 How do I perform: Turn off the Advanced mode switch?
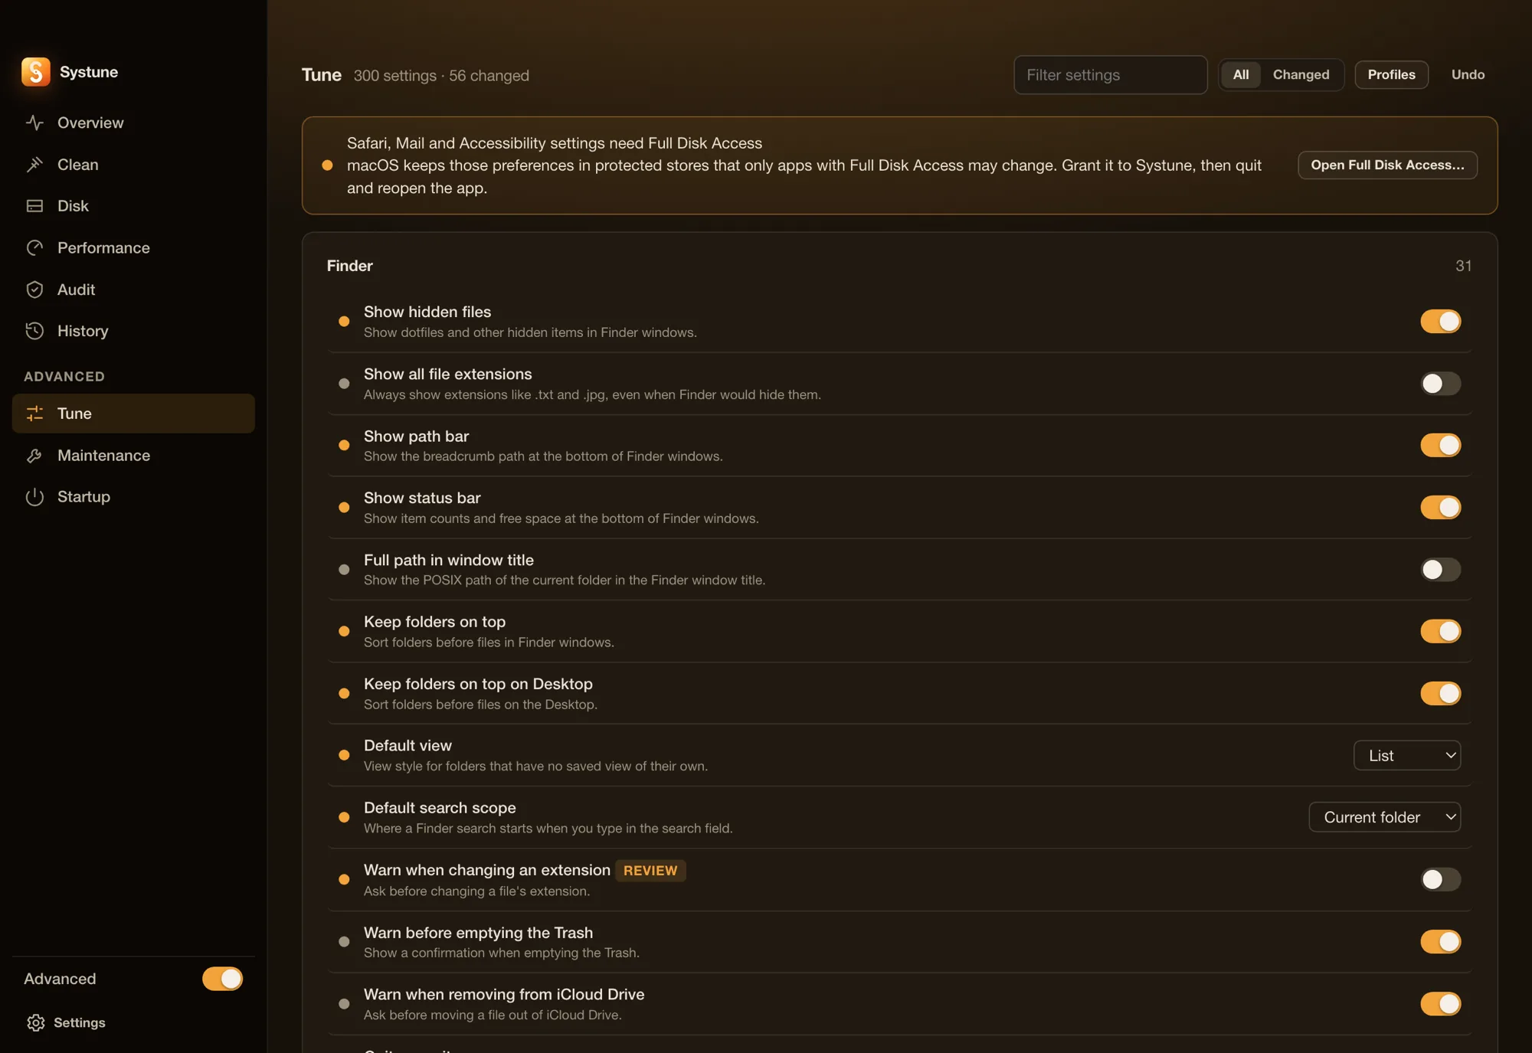(x=222, y=979)
